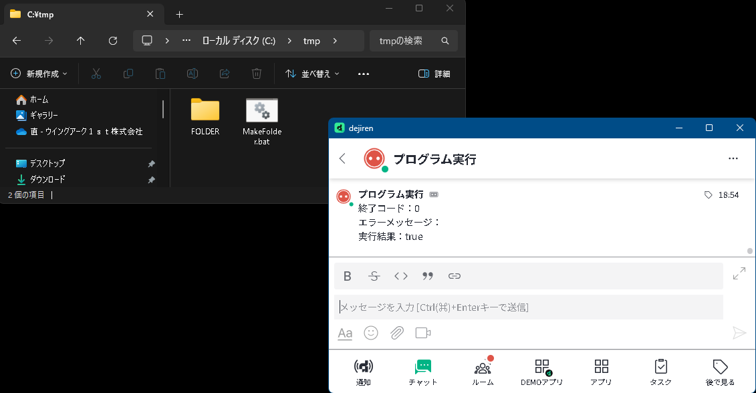The image size is (756, 393).
Task: Go back from プログラム実行 chat
Action: pos(343,158)
